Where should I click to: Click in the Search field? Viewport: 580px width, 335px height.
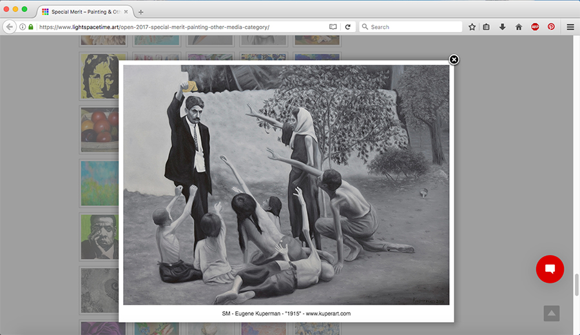pos(411,26)
